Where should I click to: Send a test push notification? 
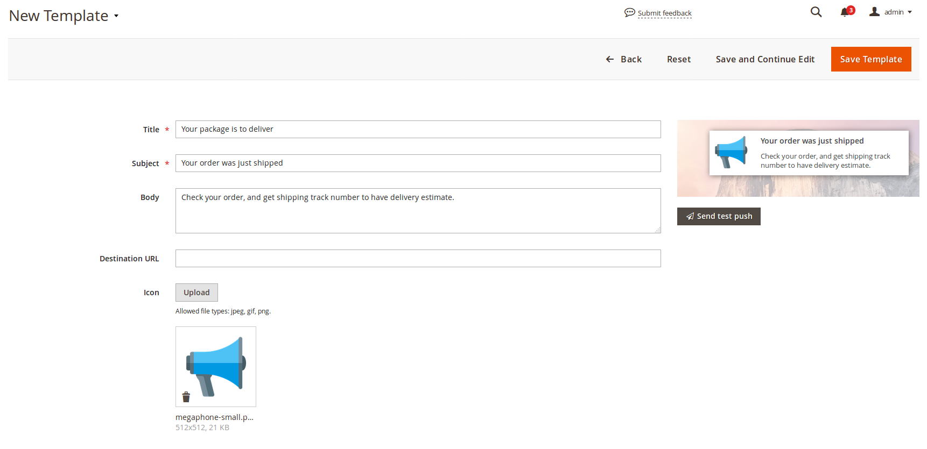click(x=719, y=216)
